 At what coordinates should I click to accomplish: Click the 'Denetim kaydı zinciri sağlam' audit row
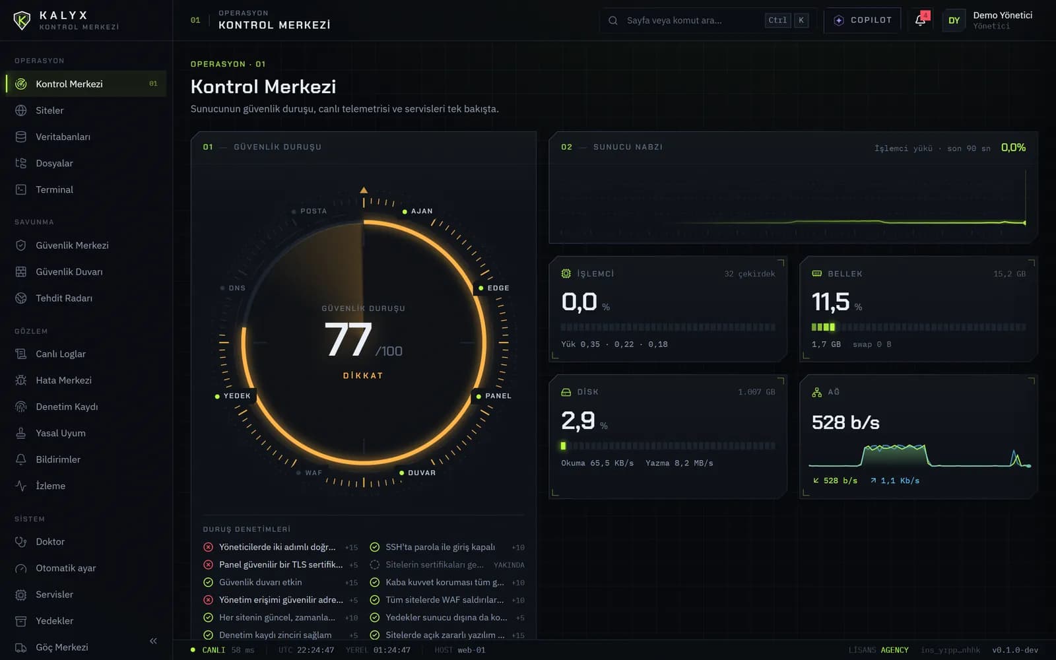(280, 635)
